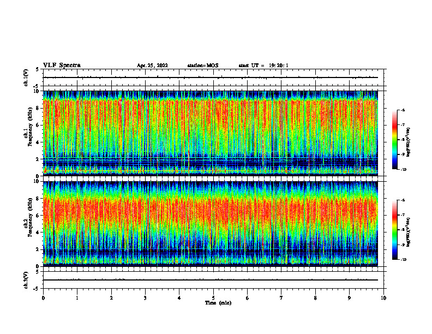Viewport: 432px width, 334px height.
Task: Click the ch.1 voltage waveform trace
Action: click(210, 77)
